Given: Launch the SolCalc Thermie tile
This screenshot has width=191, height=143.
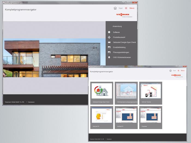Looking at the screenshot, I should click(150, 93).
